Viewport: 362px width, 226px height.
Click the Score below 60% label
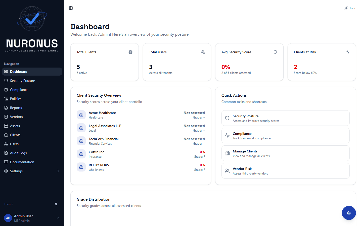pyautogui.click(x=305, y=73)
